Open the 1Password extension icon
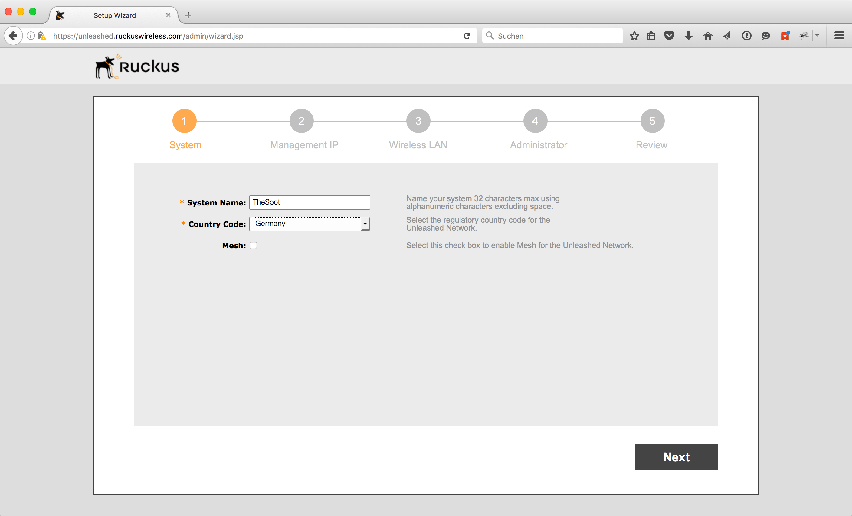852x516 pixels. click(746, 36)
